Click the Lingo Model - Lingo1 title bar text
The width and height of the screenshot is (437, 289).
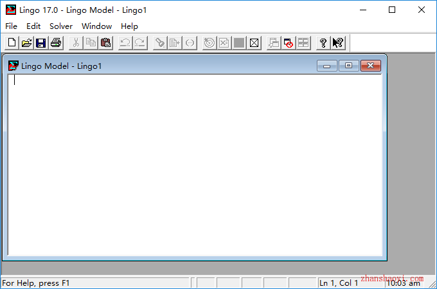coord(61,66)
